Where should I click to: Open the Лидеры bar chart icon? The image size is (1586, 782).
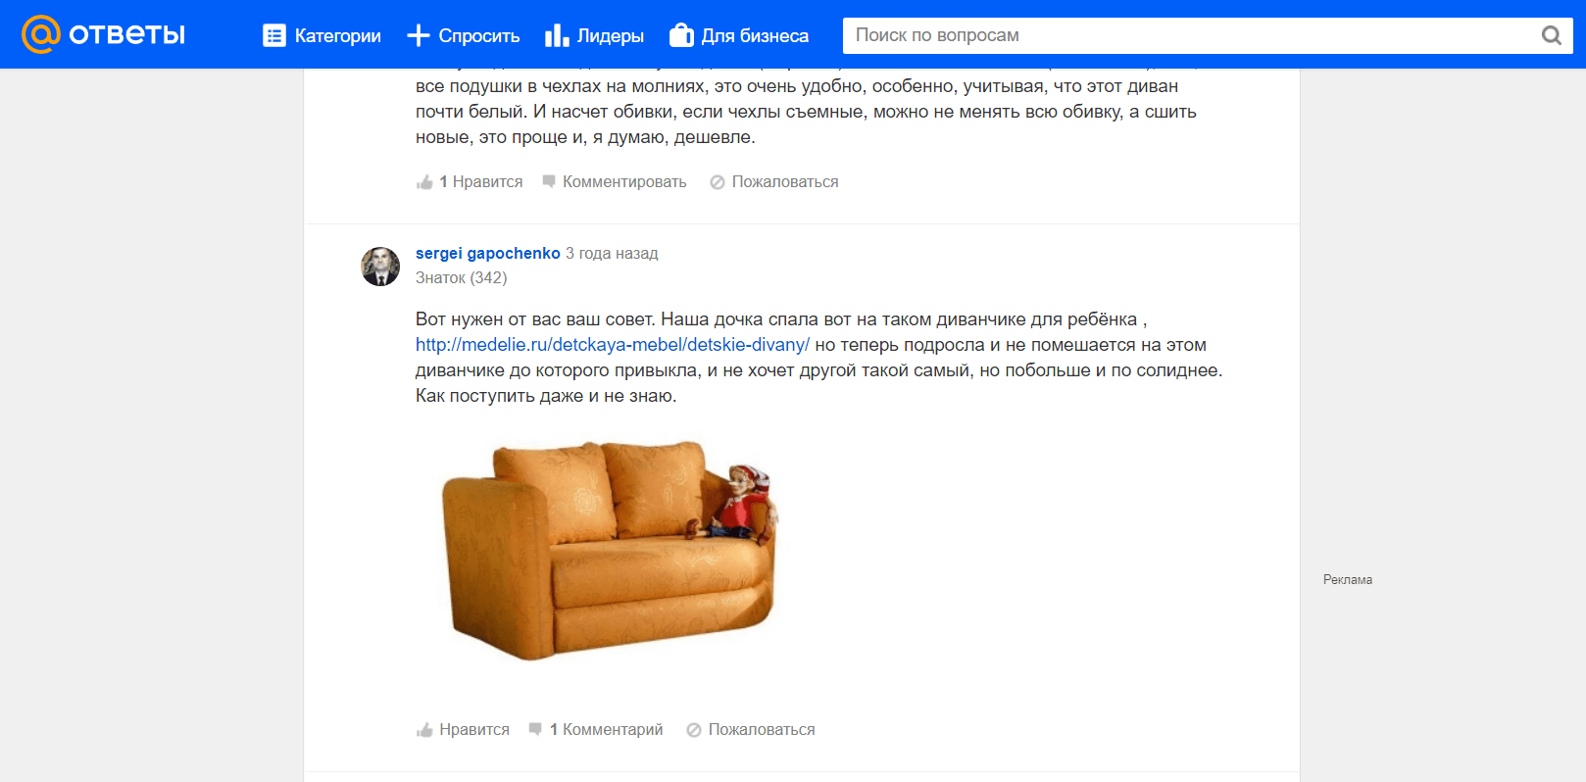[x=557, y=35]
